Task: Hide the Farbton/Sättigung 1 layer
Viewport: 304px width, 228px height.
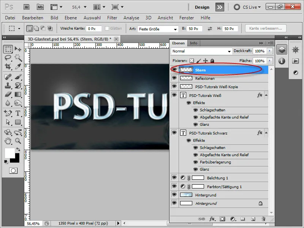Action: (174, 186)
